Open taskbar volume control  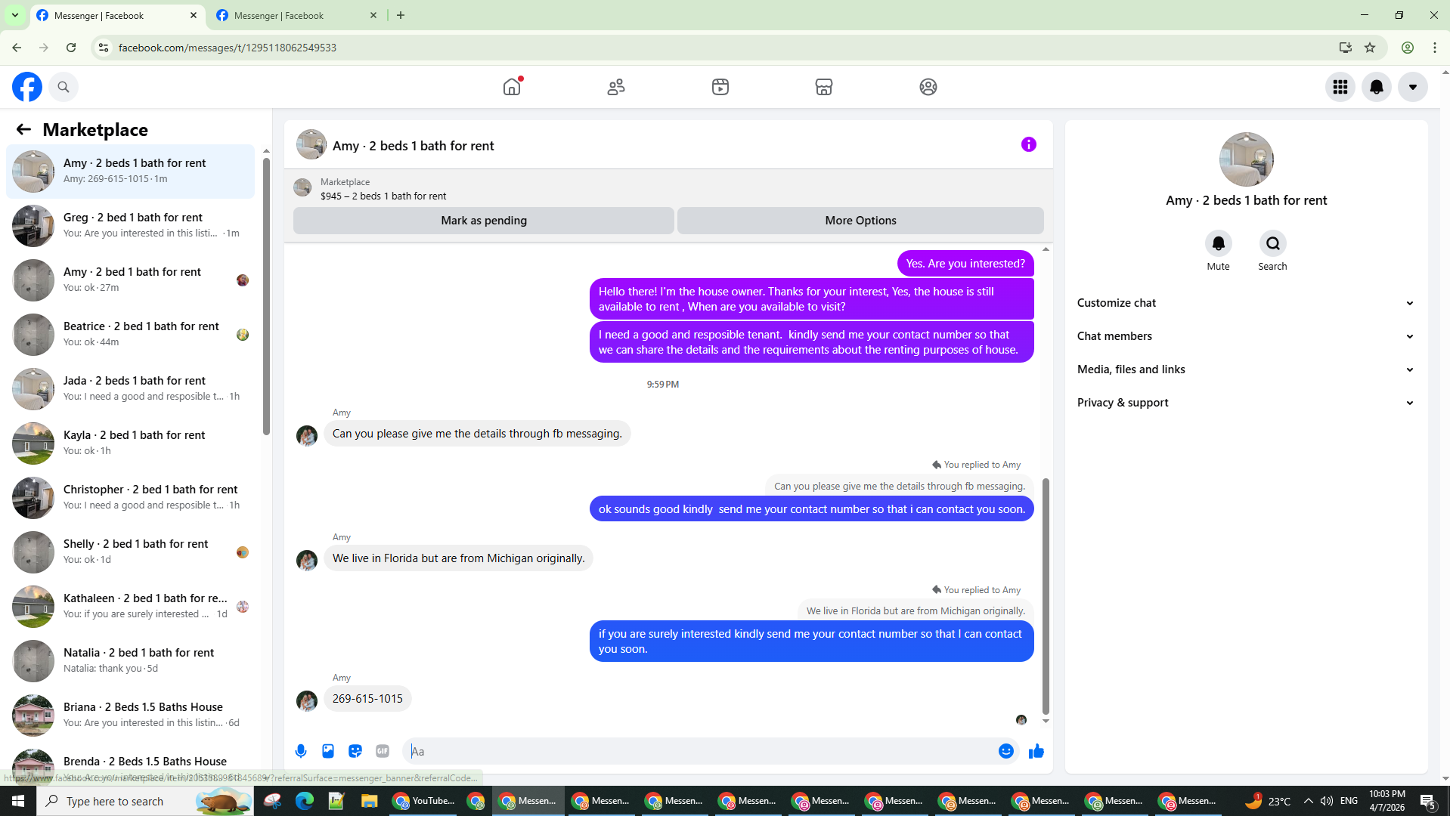tap(1327, 801)
